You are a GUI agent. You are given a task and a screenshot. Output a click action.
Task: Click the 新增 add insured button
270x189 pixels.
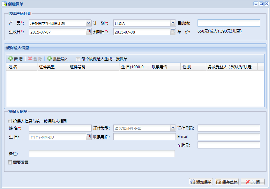tap(16, 59)
